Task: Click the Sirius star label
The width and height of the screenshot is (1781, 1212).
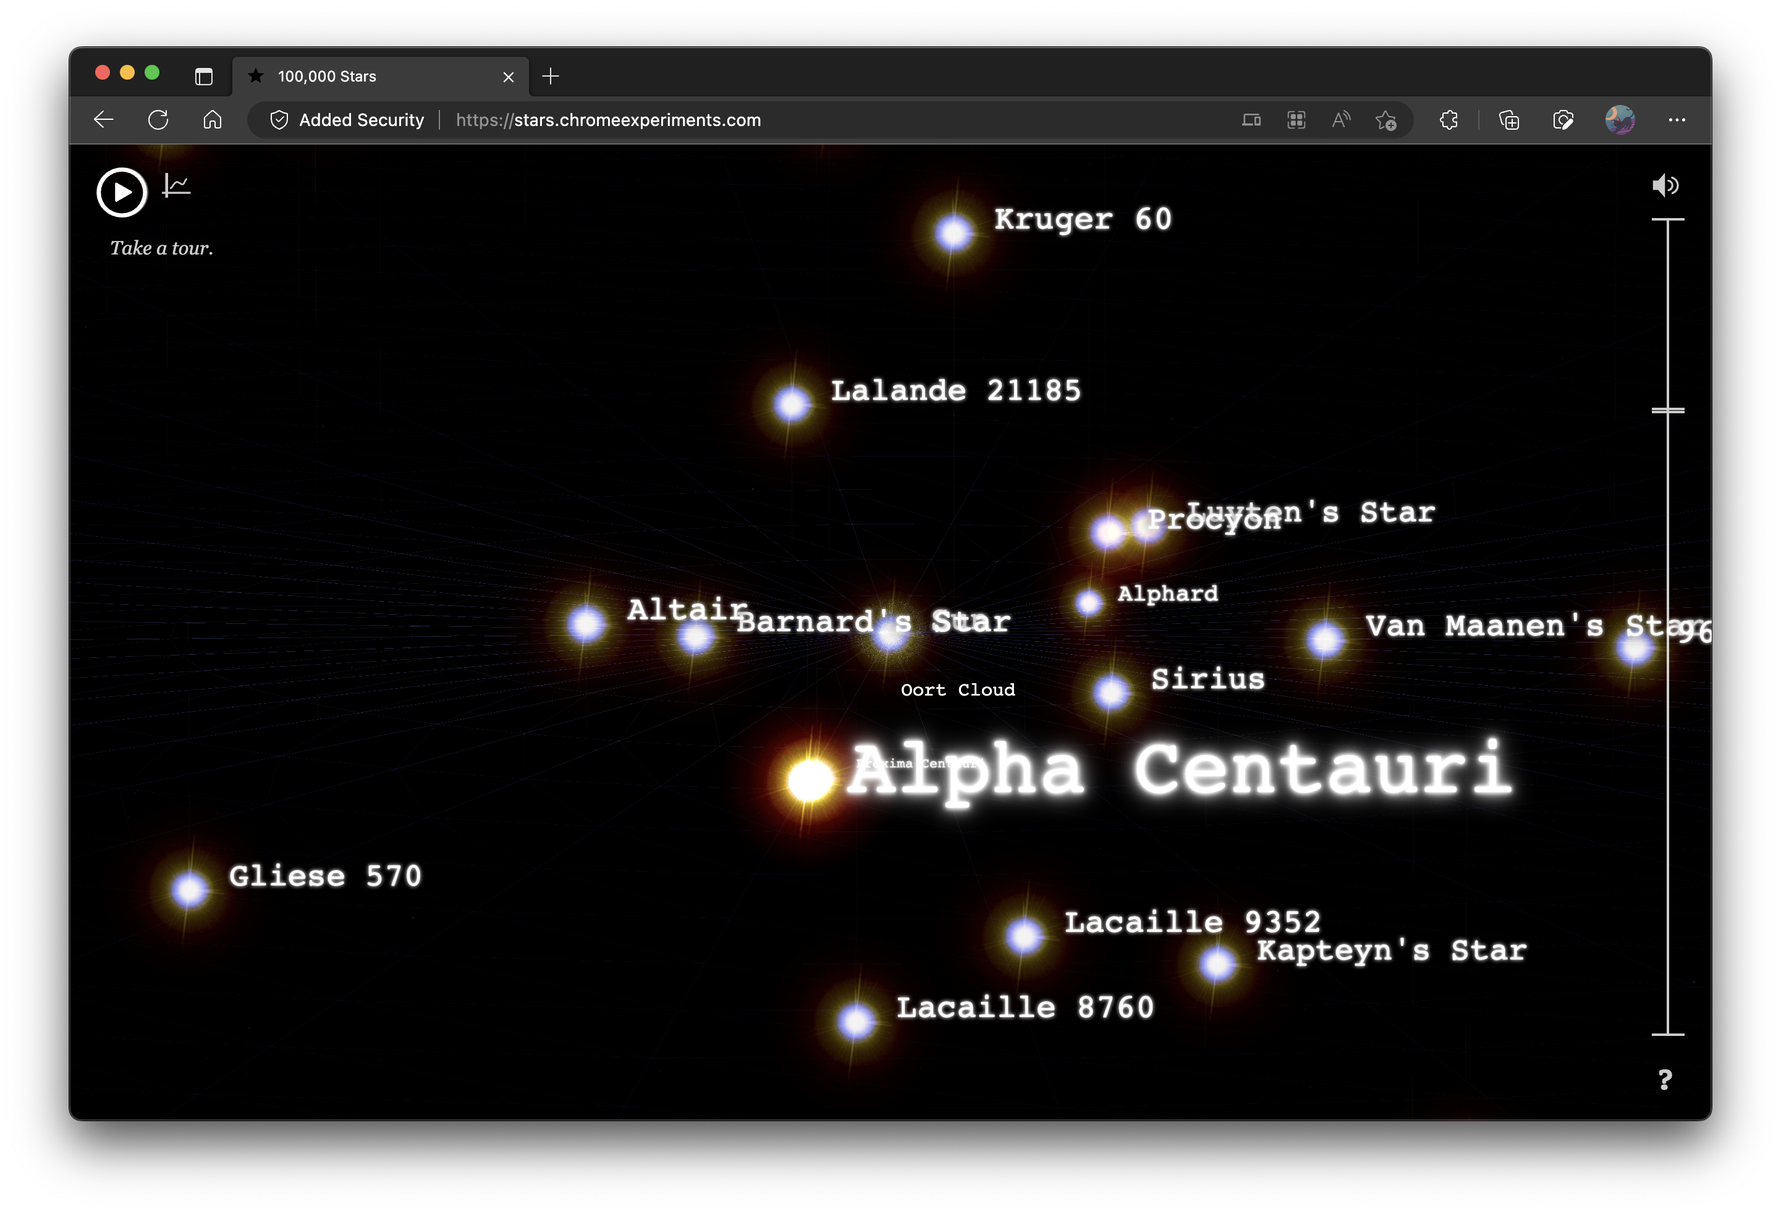Action: (x=1208, y=680)
